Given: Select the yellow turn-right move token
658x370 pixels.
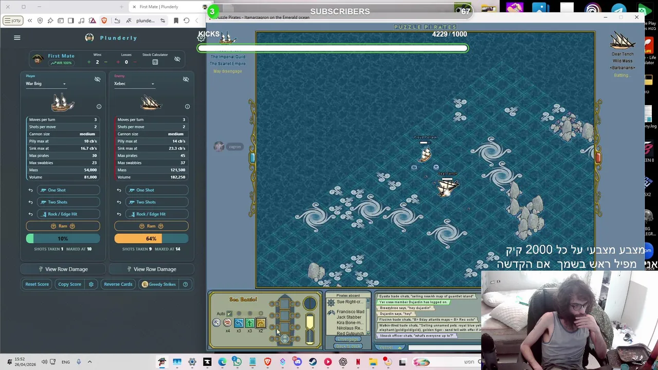Looking at the screenshot, I should pyautogui.click(x=261, y=323).
